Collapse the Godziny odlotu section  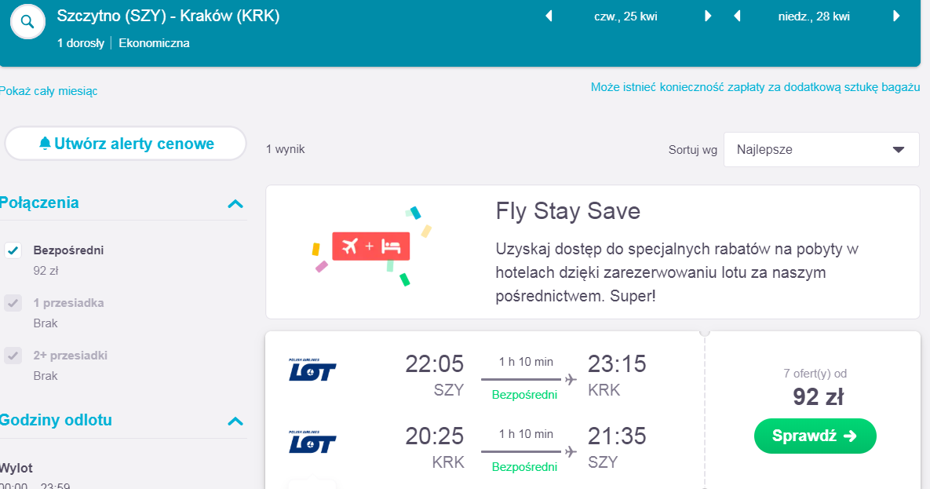[235, 421]
